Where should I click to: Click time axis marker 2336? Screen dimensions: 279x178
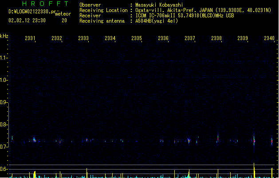coord(163,38)
